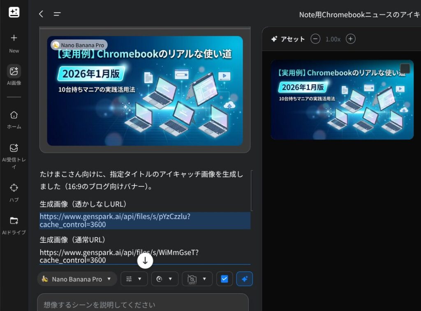The height and width of the screenshot is (311, 421).
Task: Go to ホーム in the sidebar
Action: click(x=14, y=119)
